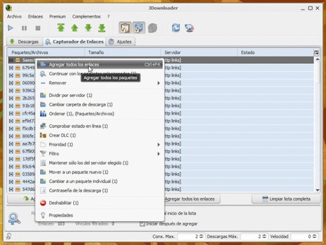Click the magnifier link grabber icon
The image size is (326, 245).
click(x=14, y=219)
